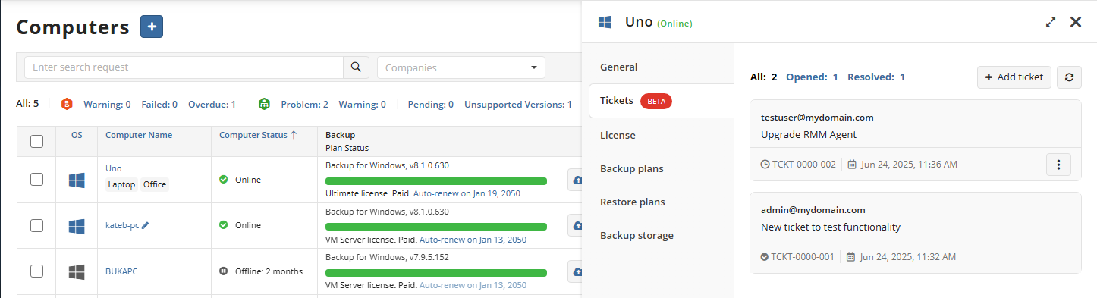Click the cloud backup icon in Uno row
Screen dimensions: 1097x298
pos(575,180)
